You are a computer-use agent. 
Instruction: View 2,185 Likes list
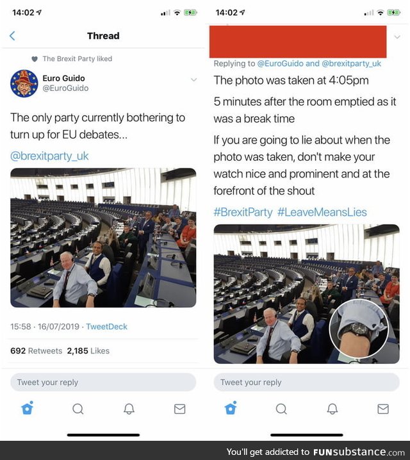(88, 351)
